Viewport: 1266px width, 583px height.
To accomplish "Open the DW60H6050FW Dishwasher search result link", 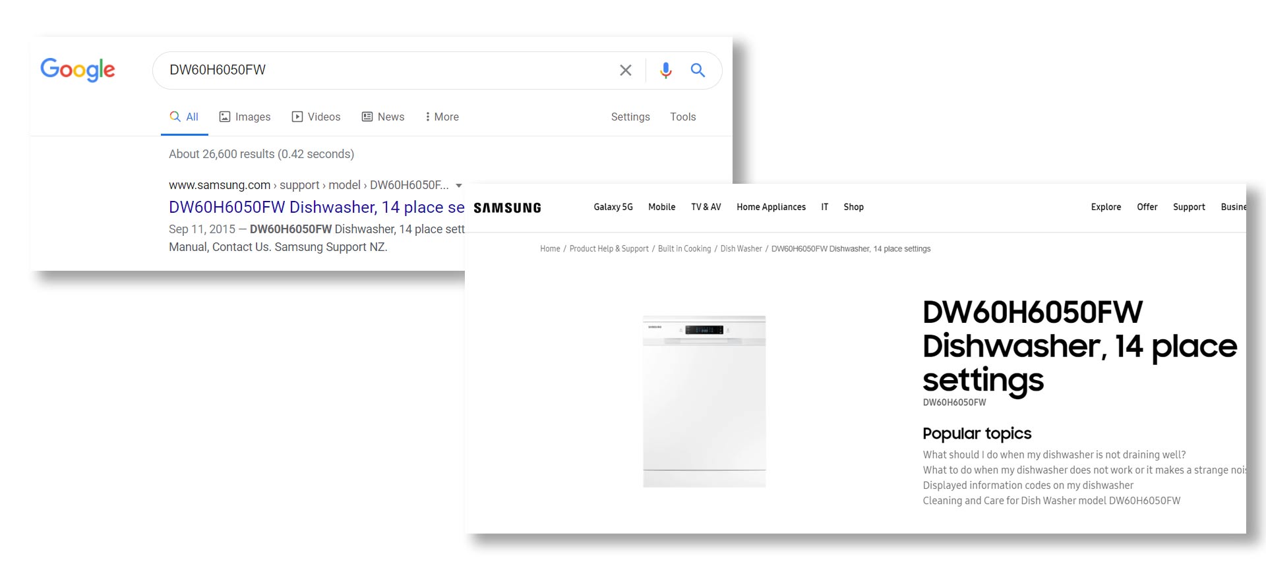I will (x=316, y=207).
